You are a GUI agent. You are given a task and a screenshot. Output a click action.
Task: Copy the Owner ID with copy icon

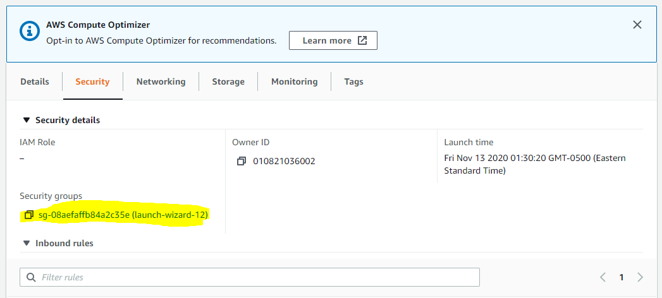point(241,161)
